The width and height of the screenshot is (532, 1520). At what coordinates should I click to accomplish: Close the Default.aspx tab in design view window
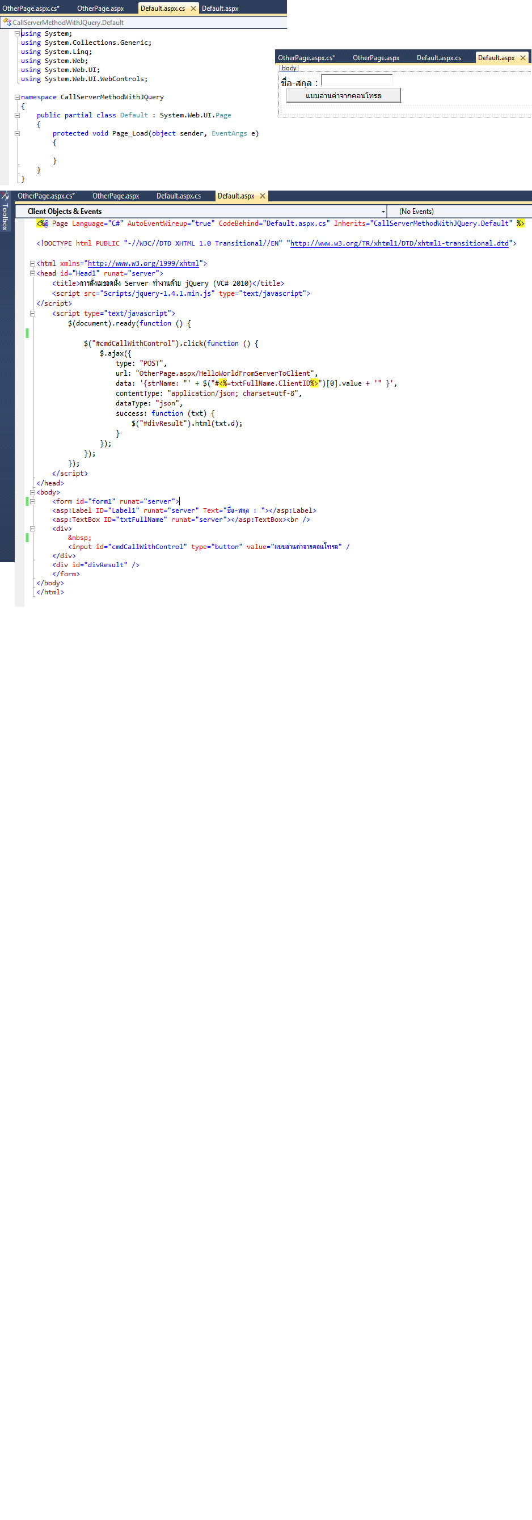(522, 58)
